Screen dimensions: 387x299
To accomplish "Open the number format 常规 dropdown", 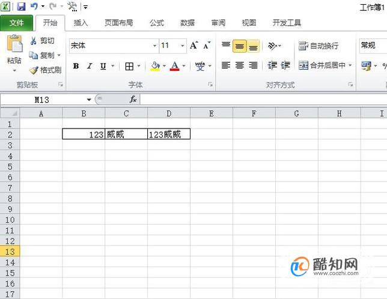I will (373, 46).
